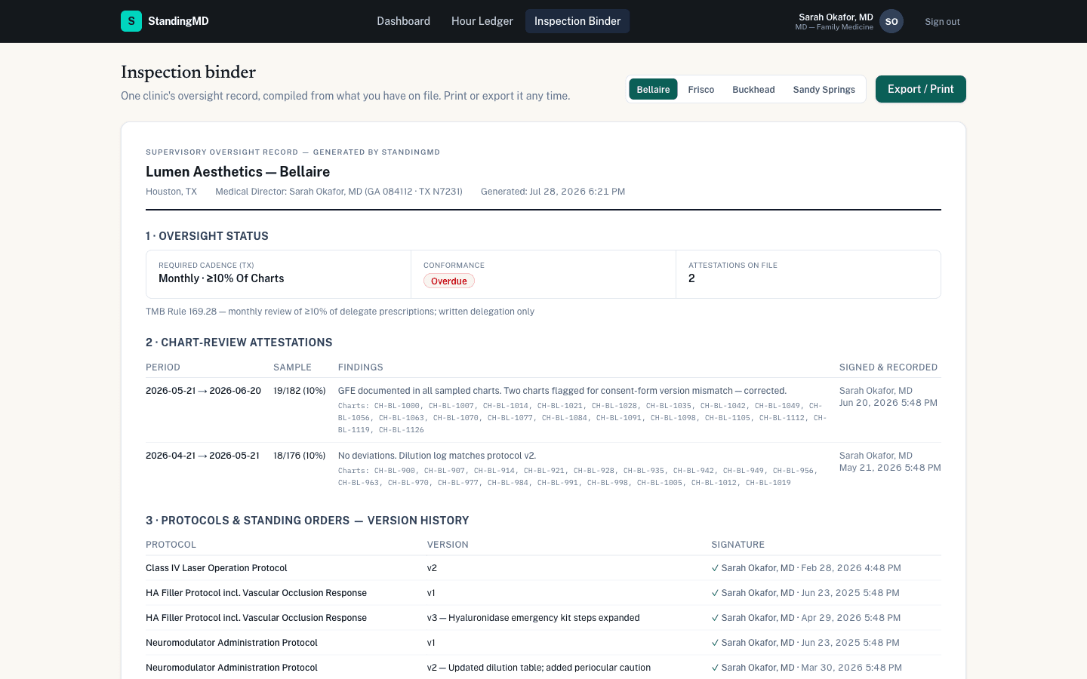Click the period 2026-05-21 → 2026-06-20

[203, 391]
